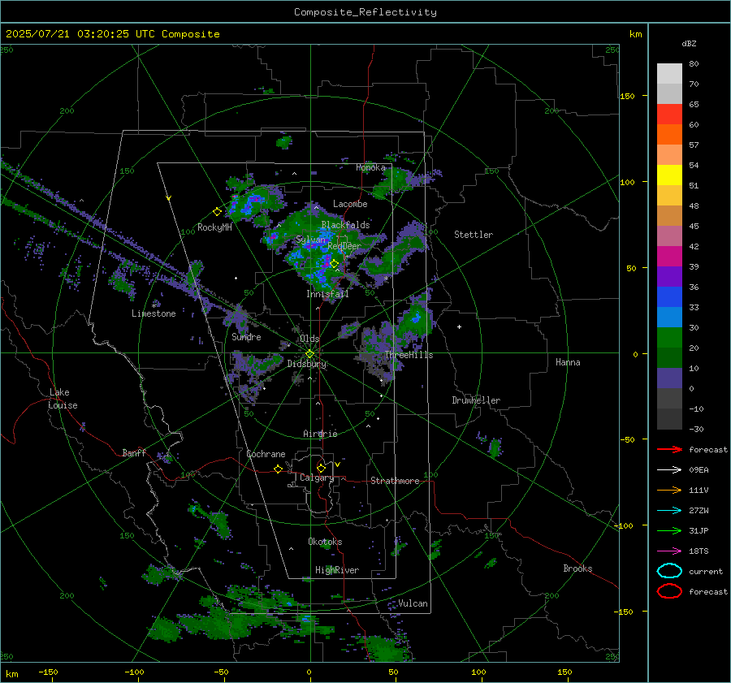Click the Strathmore label on map
The height and width of the screenshot is (683, 731).
coord(395,481)
